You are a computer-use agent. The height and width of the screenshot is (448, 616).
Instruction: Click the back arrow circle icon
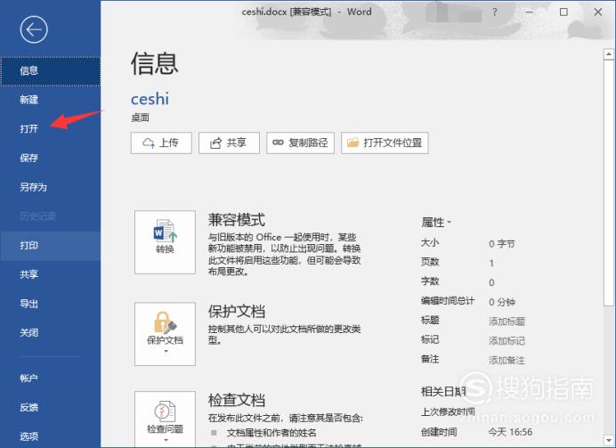point(34,29)
